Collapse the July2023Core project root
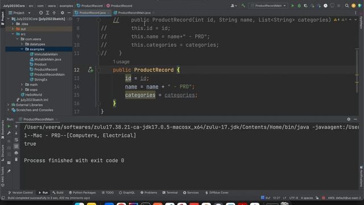The width and height of the screenshot is (364, 205). point(9,19)
